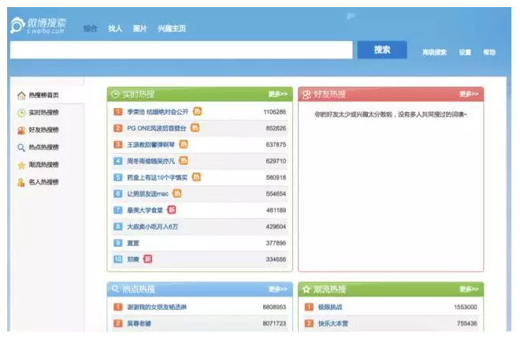The height and width of the screenshot is (339, 520).
Task: Focus the main search input field
Action: tap(180, 50)
